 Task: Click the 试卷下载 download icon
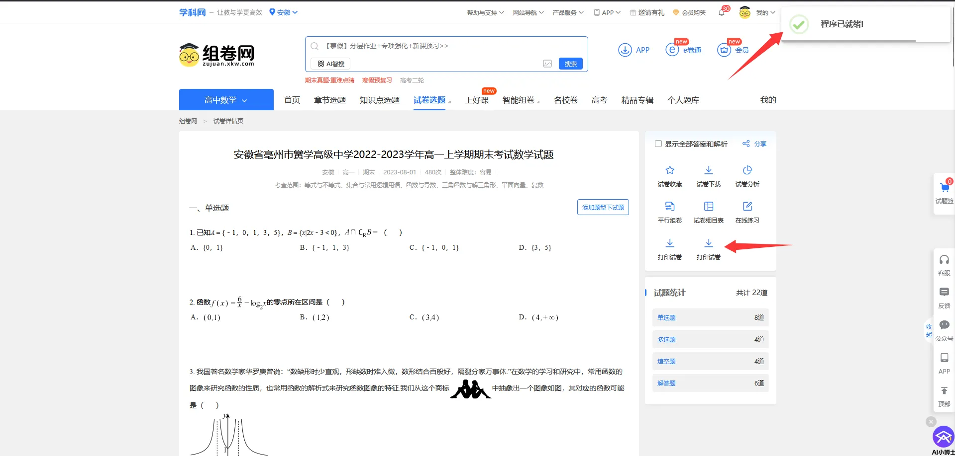(708, 170)
